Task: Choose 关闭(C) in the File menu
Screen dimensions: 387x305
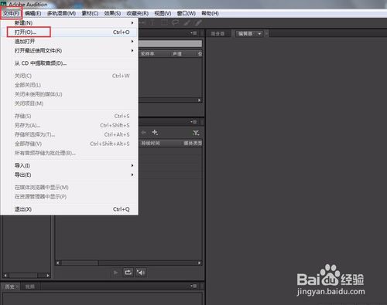Action: tap(69, 76)
